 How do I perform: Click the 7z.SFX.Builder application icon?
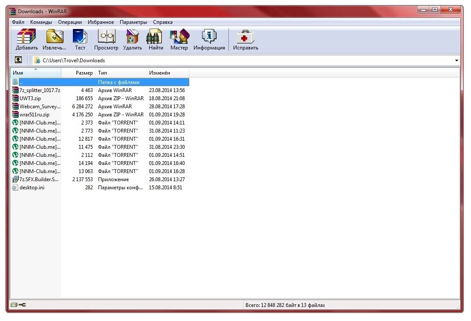tap(15, 179)
